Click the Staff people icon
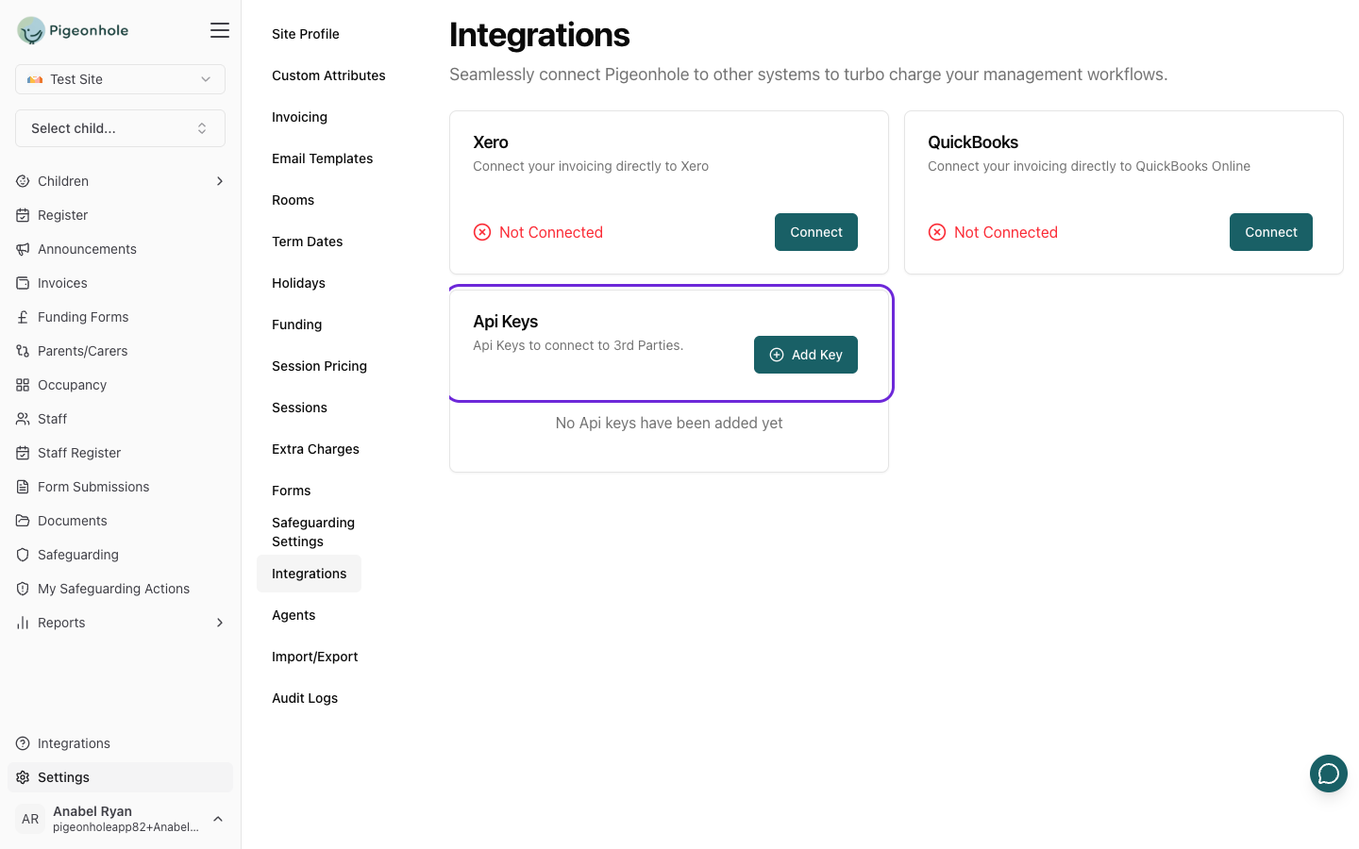This screenshot has width=1359, height=849. tap(23, 419)
